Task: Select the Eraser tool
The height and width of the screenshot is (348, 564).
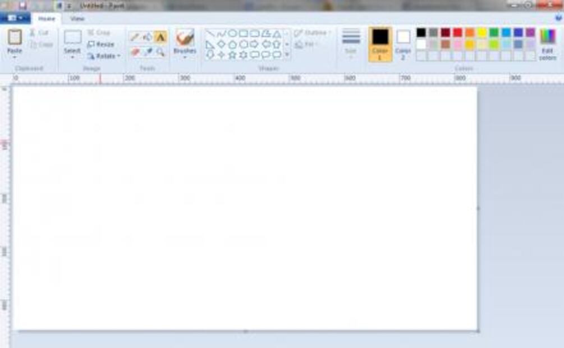Action: 135,52
